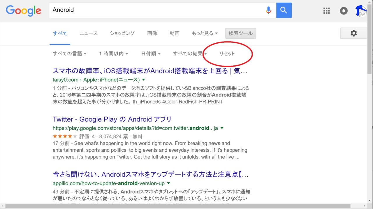
Task: Switch to the ニュース tab
Action: tap(89, 33)
